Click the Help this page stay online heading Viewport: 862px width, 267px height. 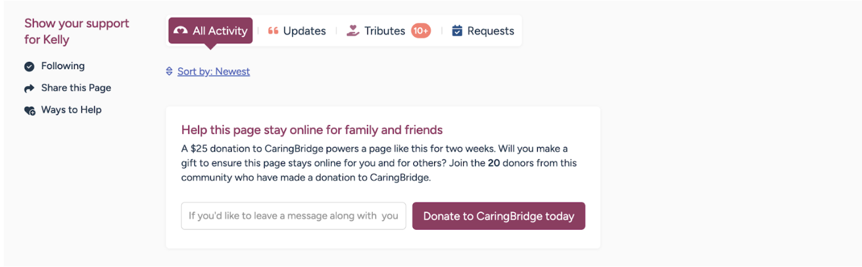click(312, 130)
